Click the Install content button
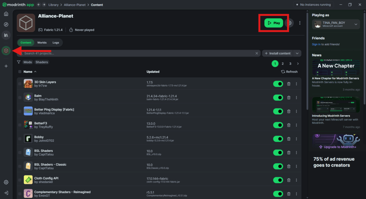 (277, 53)
